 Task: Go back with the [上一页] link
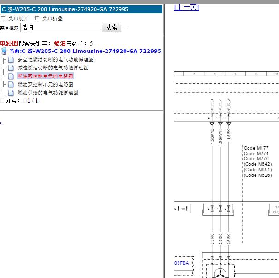pos(186,7)
